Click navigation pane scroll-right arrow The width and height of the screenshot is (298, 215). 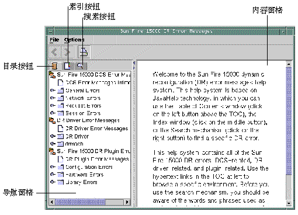click(127, 202)
